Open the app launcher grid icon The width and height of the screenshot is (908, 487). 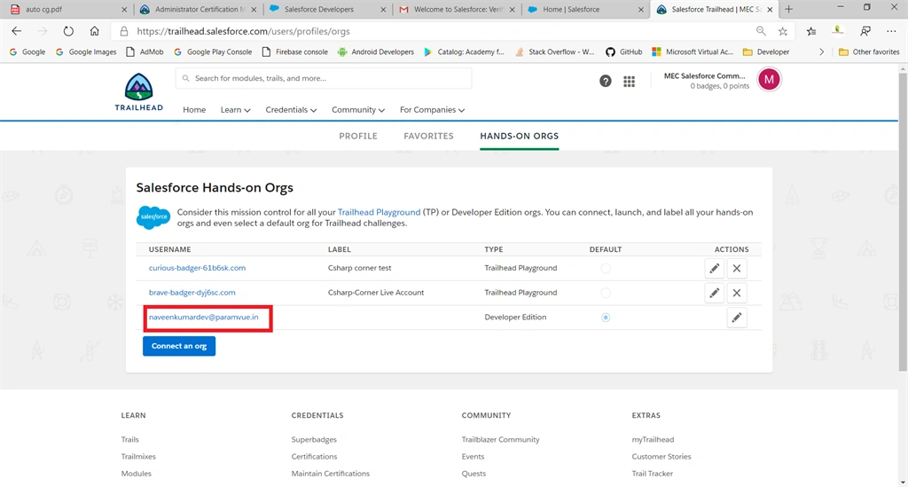click(629, 82)
